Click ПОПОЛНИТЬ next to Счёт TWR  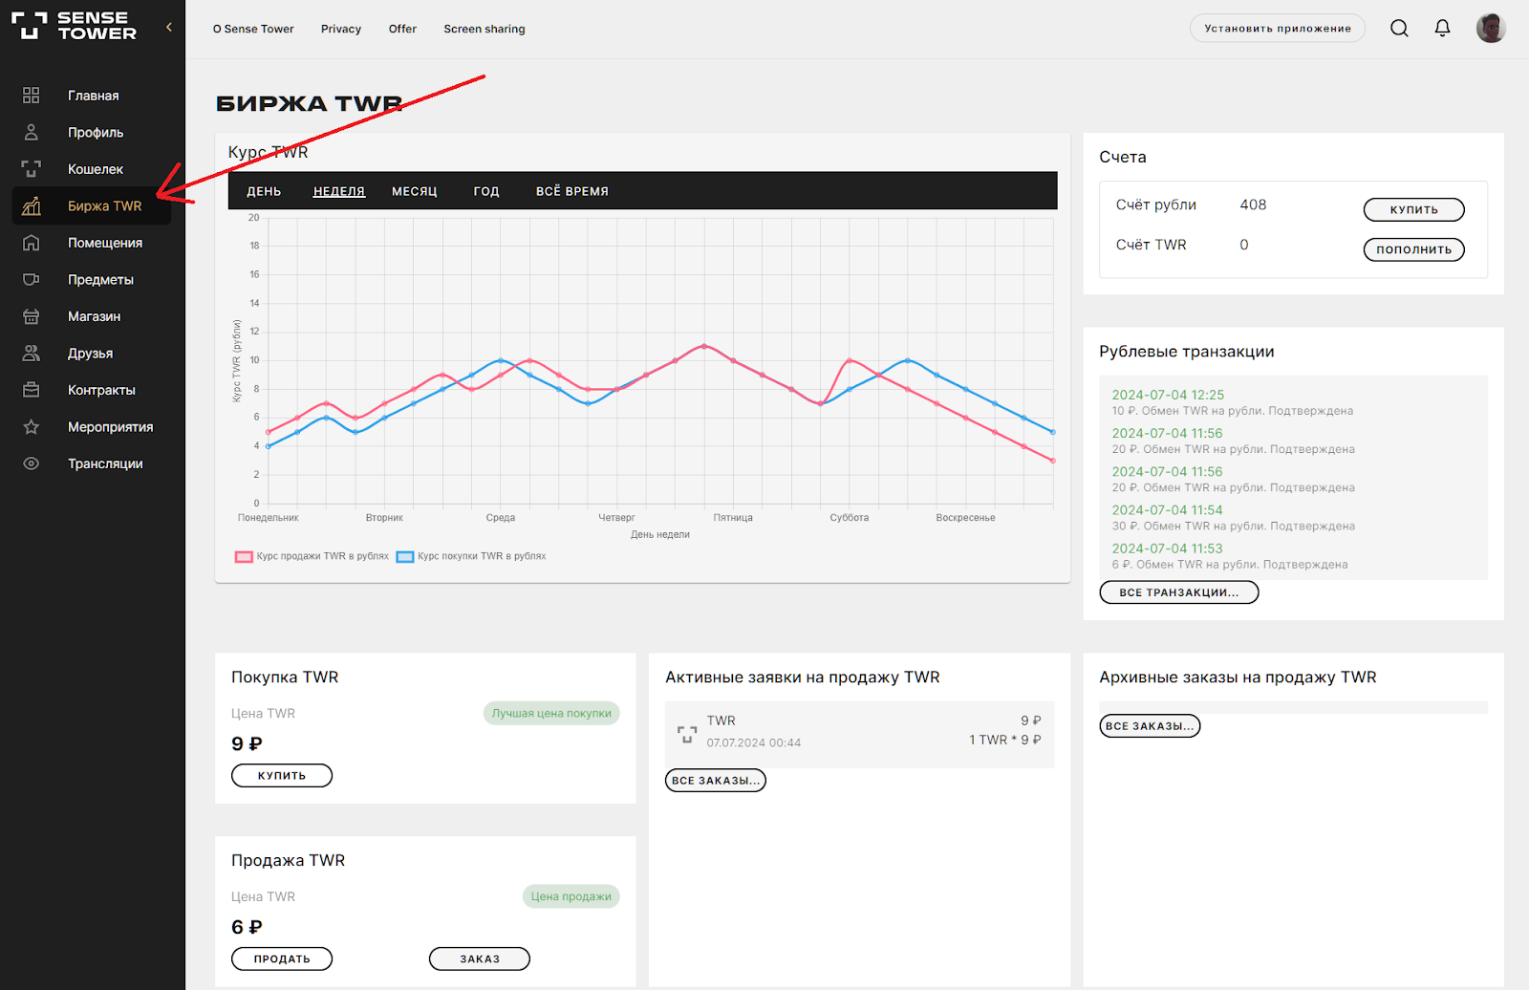click(x=1413, y=249)
